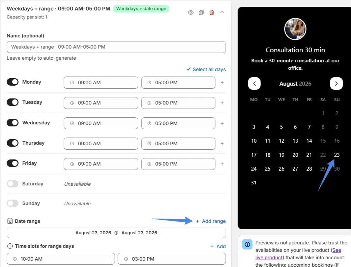The height and width of the screenshot is (267, 351).
Task: Click the info icon beside preview notice
Action: (x=247, y=244)
